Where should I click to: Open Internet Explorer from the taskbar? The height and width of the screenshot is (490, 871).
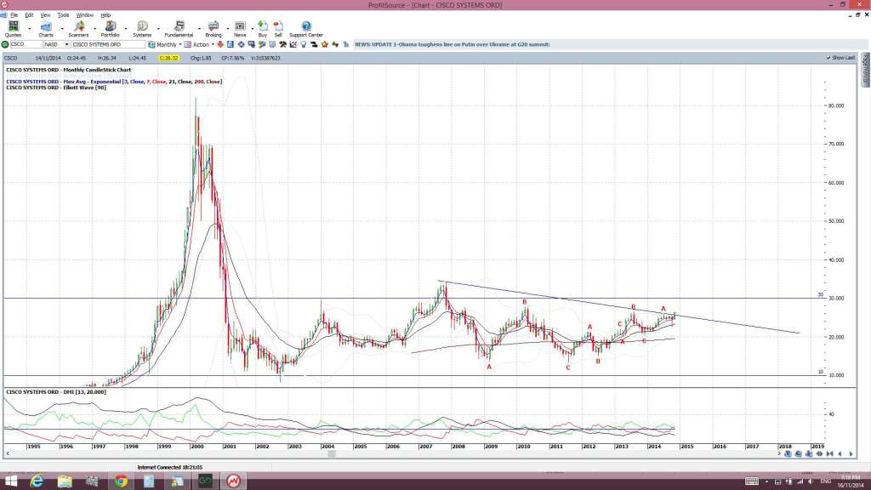coord(37,481)
